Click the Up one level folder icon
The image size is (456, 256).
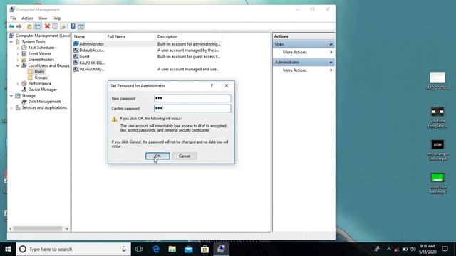29,27
